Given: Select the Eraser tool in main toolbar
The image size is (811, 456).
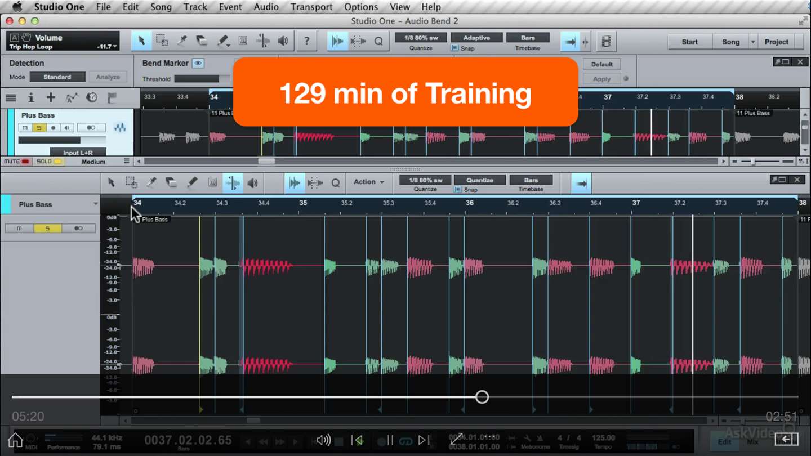Looking at the screenshot, I should point(202,41).
